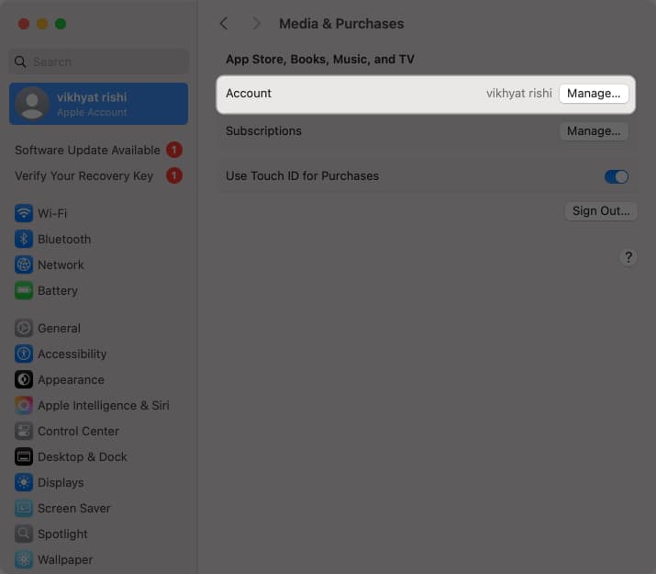Open Apple Intelligence & Siri icon
The image size is (656, 574).
(x=24, y=405)
